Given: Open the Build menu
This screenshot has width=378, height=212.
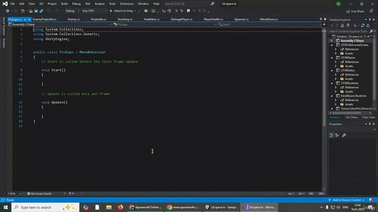Looking at the screenshot, I should click(x=64, y=4).
